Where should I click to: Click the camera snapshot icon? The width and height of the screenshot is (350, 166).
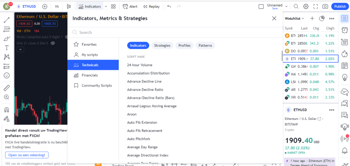(325, 7)
